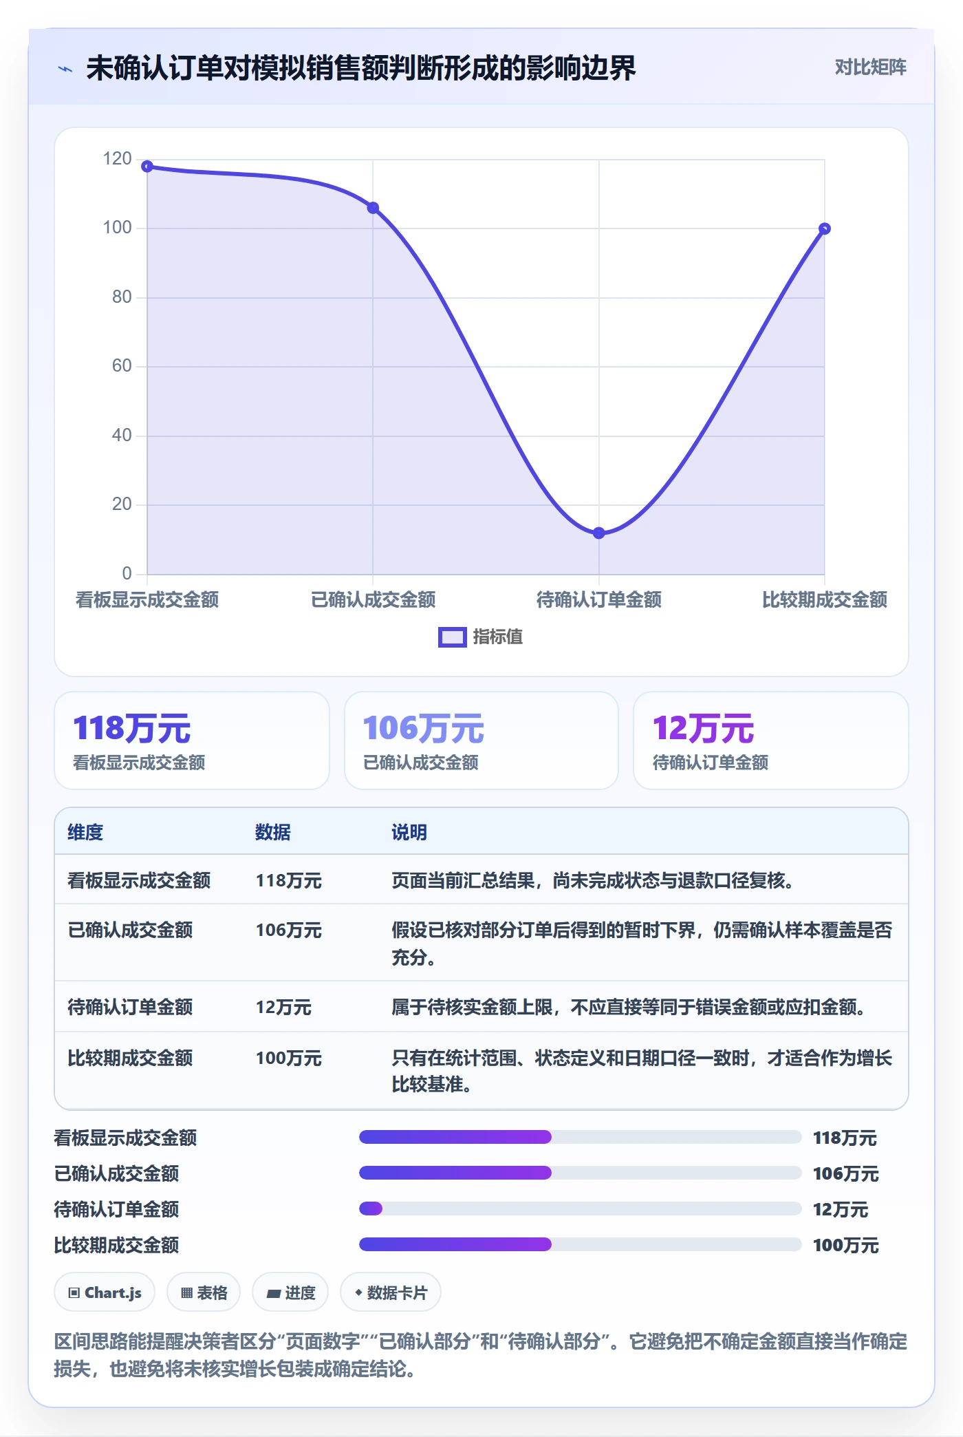The width and height of the screenshot is (963, 1437).
Task: Click progress bar value 100万元
Action: tap(846, 1246)
